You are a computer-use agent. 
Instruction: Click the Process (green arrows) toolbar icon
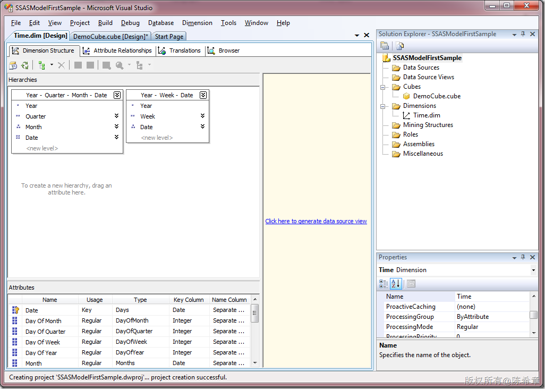[x=24, y=65]
